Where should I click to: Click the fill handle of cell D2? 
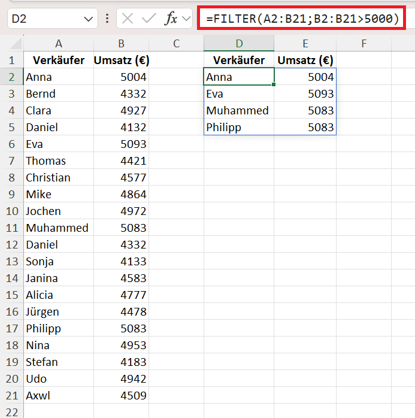click(274, 84)
